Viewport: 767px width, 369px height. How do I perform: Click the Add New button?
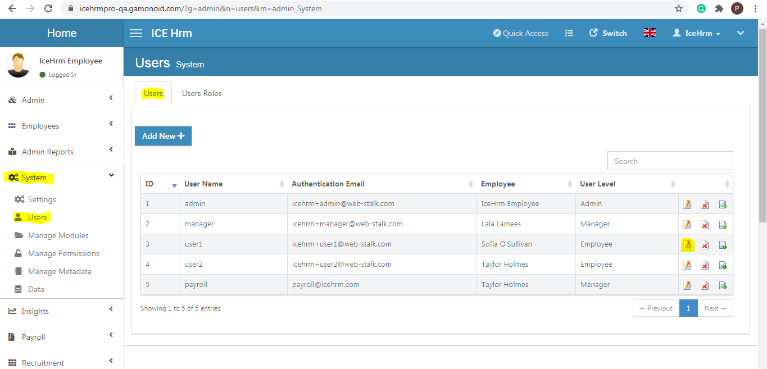pyautogui.click(x=163, y=136)
